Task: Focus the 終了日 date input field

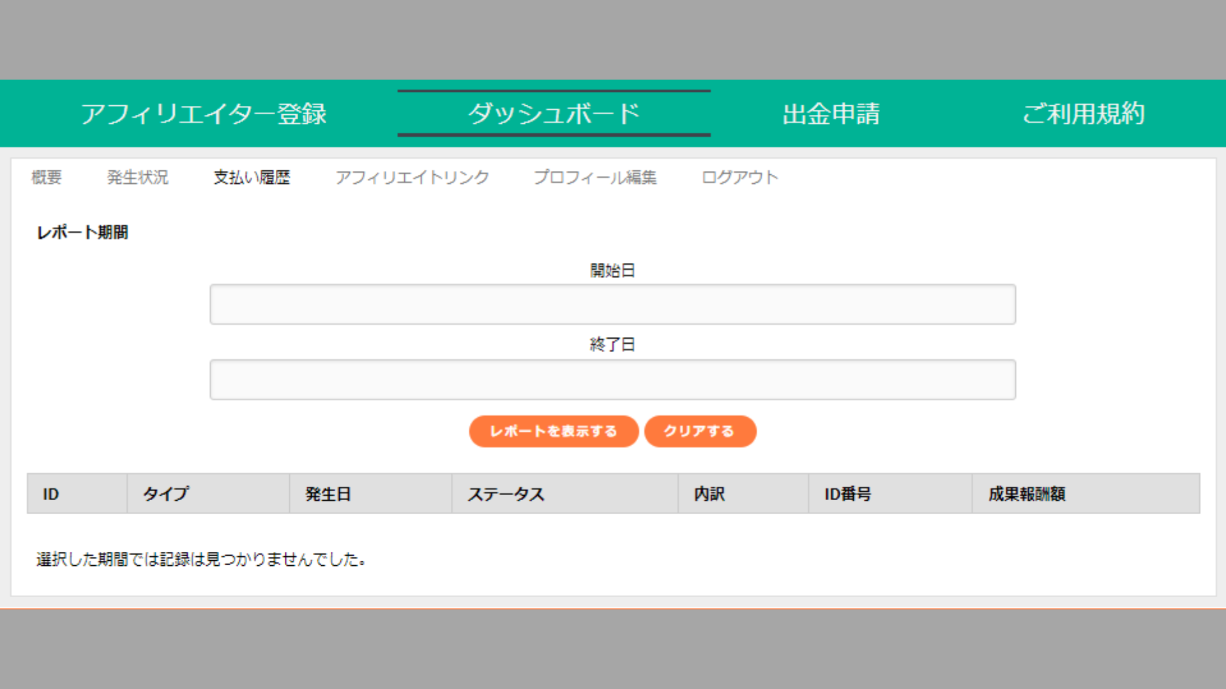Action: point(613,380)
